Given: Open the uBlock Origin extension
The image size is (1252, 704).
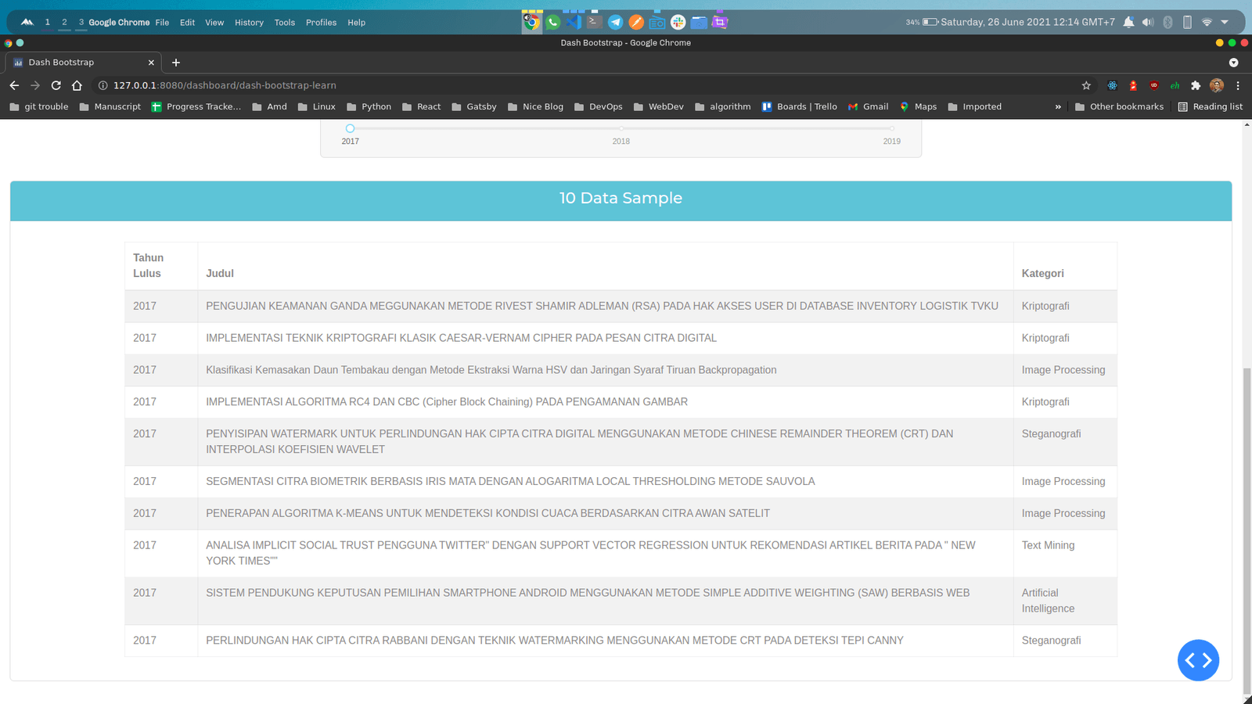Looking at the screenshot, I should tap(1154, 85).
